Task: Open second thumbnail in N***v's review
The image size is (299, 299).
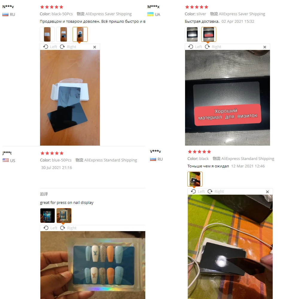Action: click(x=64, y=34)
